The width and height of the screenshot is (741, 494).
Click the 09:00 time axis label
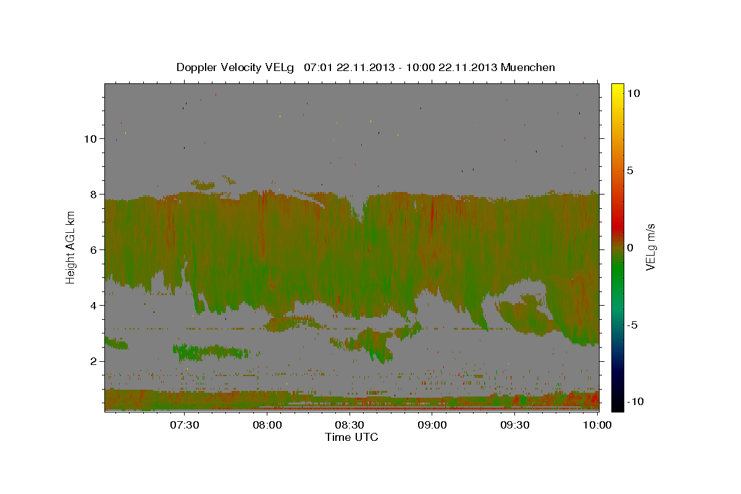tap(432, 425)
